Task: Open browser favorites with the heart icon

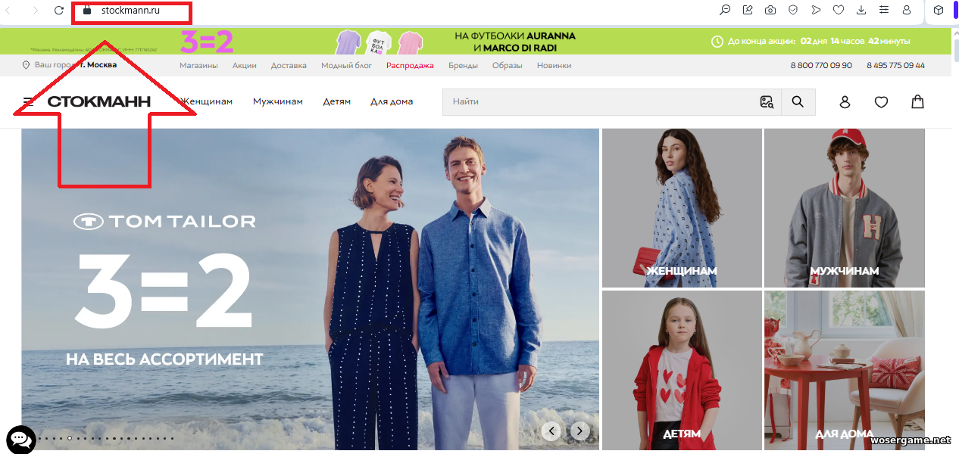Action: [x=839, y=11]
